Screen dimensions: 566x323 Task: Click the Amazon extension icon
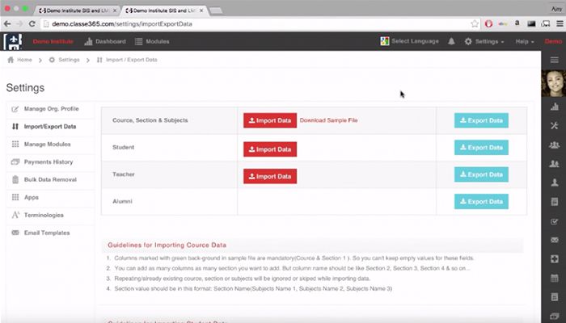[517, 23]
